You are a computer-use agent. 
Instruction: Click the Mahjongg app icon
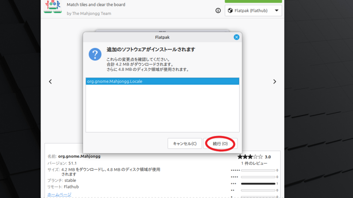[x=53, y=7]
